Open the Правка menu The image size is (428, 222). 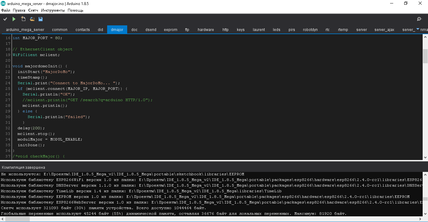click(19, 10)
